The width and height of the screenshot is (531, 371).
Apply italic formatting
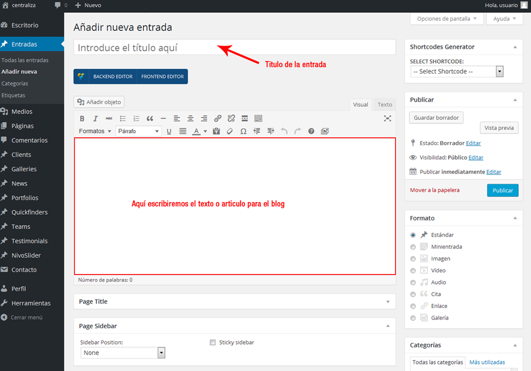tap(96, 119)
